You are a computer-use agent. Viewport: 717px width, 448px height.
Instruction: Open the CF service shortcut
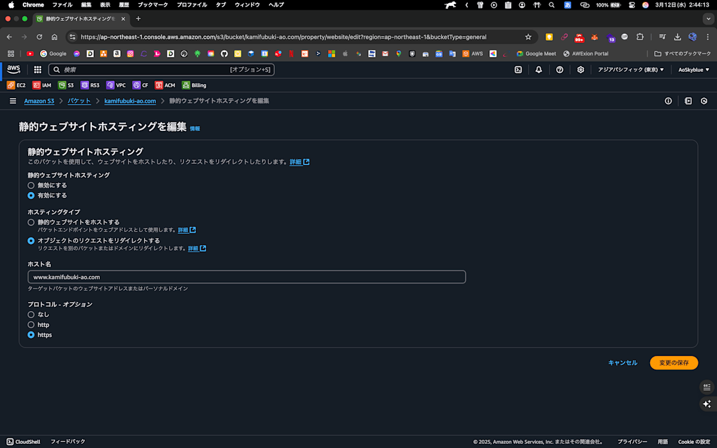(x=140, y=85)
